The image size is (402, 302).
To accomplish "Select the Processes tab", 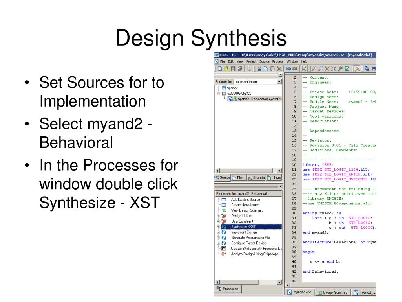I will [228, 289].
